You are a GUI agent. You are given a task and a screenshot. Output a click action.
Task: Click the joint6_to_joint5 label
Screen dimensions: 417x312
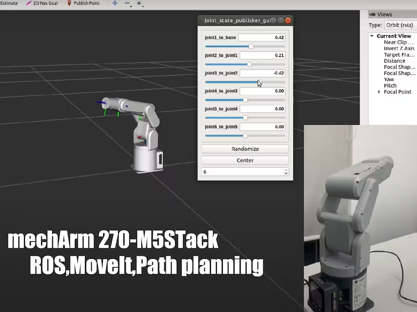(x=221, y=127)
